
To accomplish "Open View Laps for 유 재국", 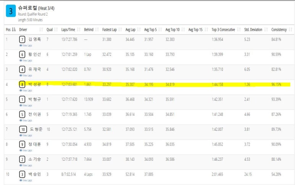I will pyautogui.click(x=26, y=76).
